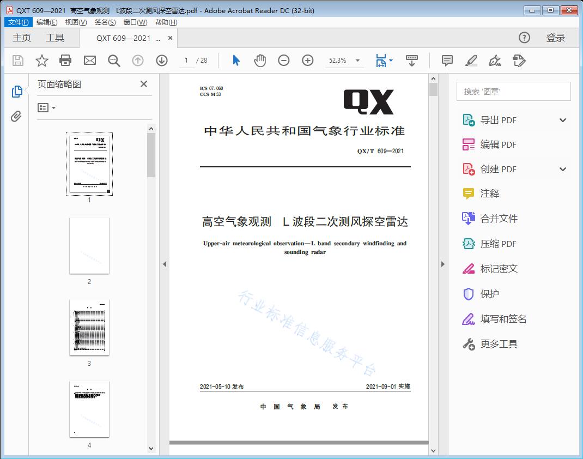Add a comment note icon
This screenshot has width=583, height=459.
click(447, 61)
